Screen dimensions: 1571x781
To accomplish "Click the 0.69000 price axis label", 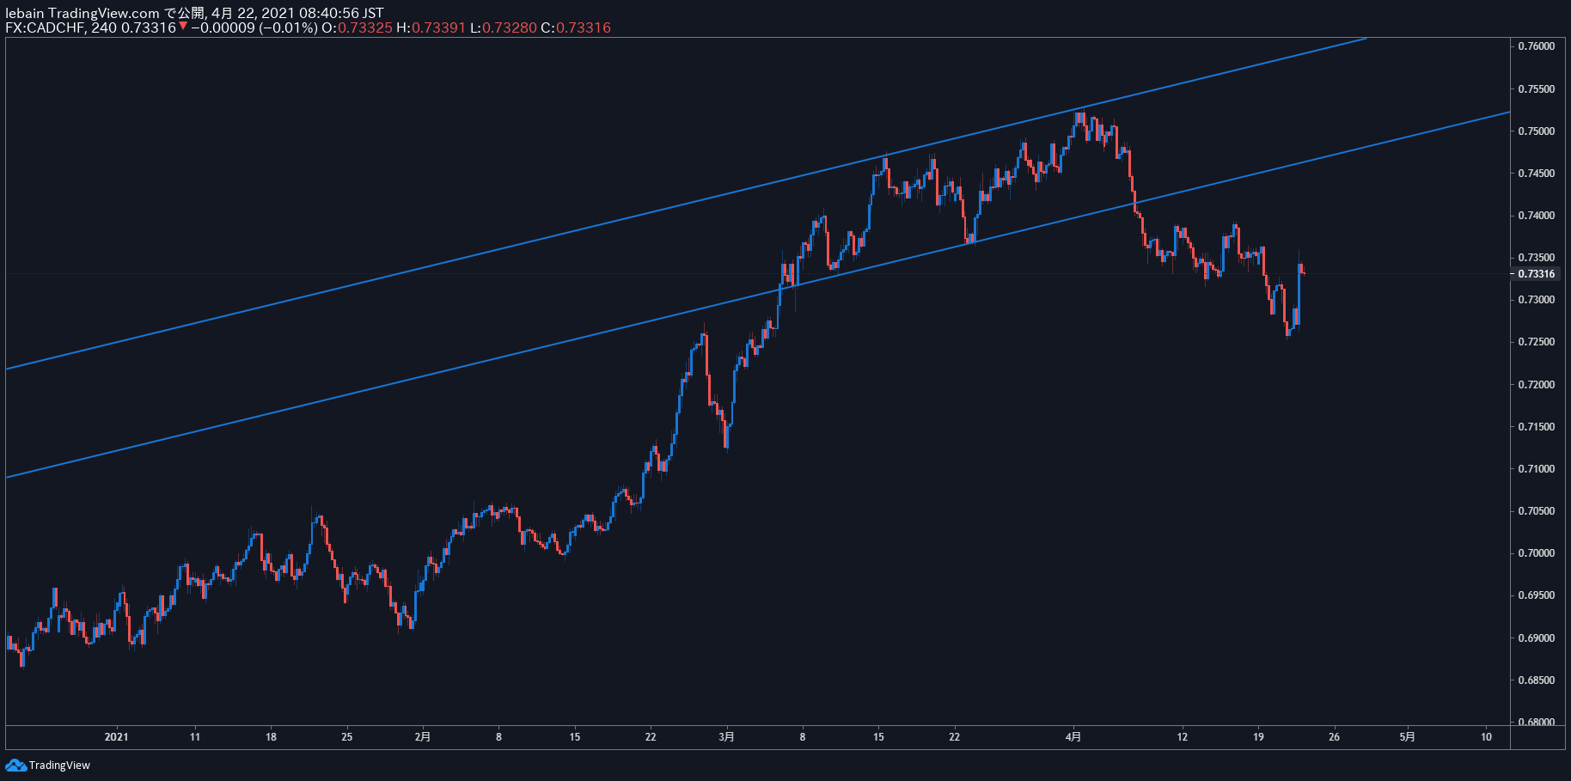I will tap(1537, 638).
